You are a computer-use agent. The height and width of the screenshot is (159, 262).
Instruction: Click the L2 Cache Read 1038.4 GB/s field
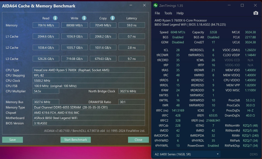tap(46, 47)
